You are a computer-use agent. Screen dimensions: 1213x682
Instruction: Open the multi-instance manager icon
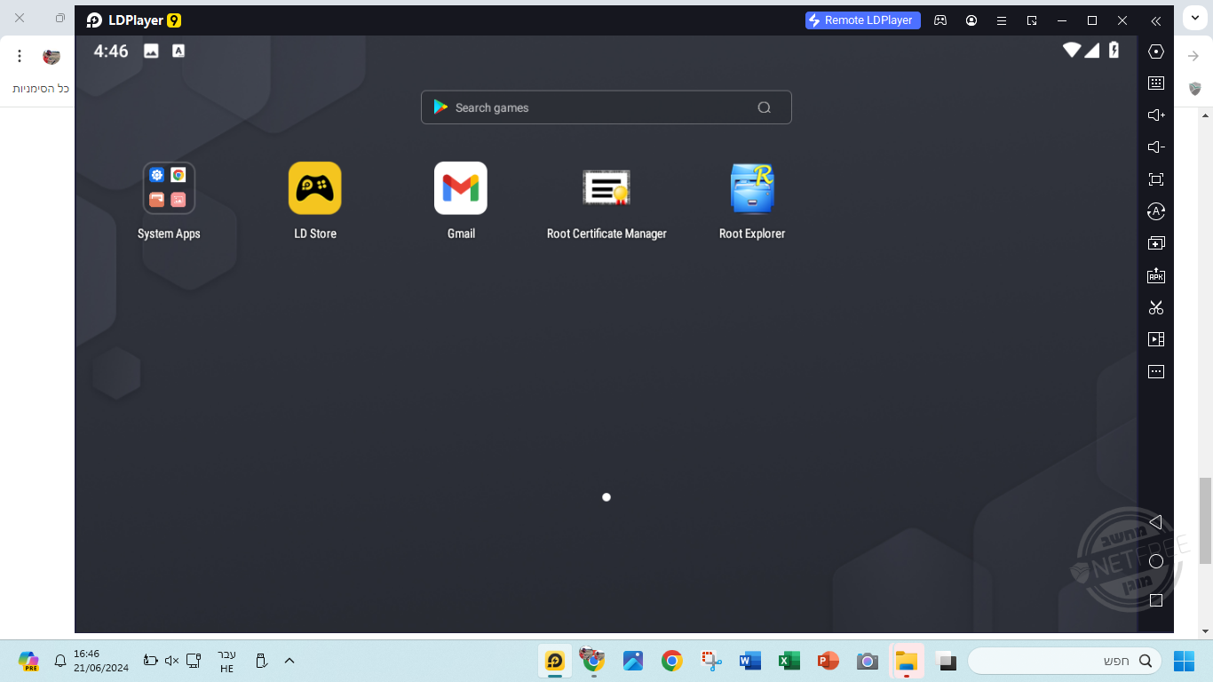(1156, 243)
